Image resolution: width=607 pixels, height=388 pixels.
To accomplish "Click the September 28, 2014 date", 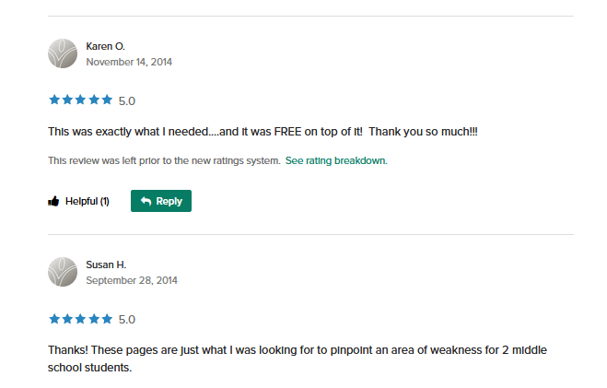I will (x=132, y=280).
